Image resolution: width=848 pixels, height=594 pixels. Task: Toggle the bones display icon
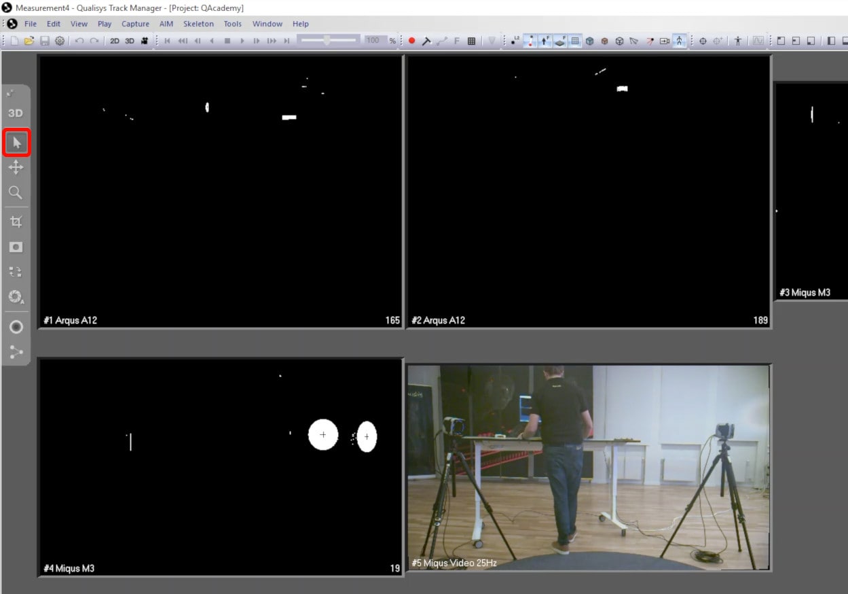[530, 41]
